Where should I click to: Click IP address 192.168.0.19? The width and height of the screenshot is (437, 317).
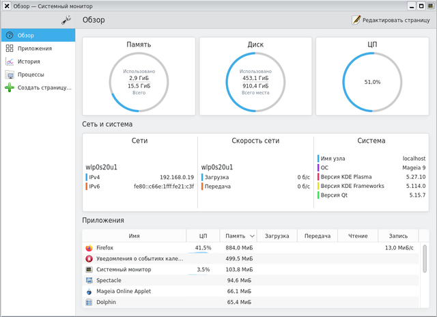[177, 177]
